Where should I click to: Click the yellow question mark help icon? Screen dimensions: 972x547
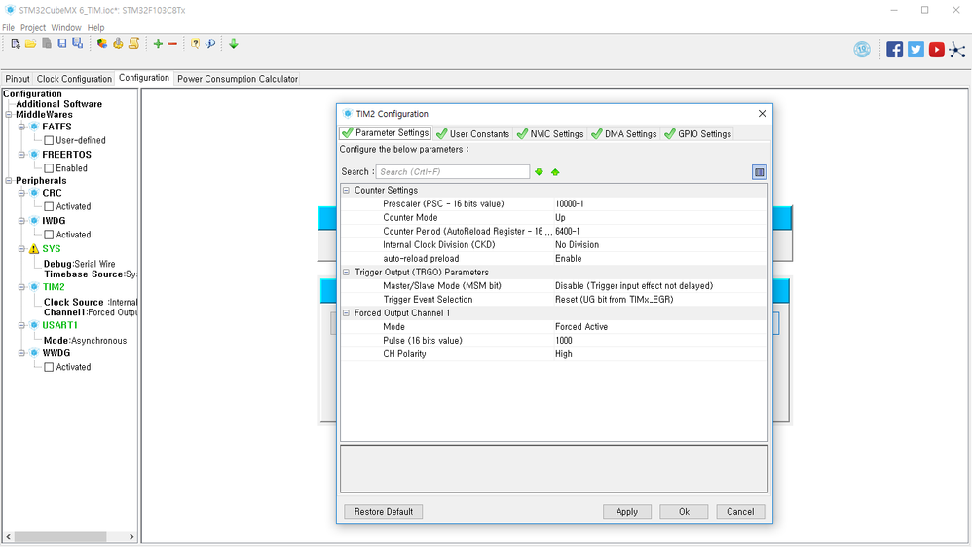pos(195,44)
